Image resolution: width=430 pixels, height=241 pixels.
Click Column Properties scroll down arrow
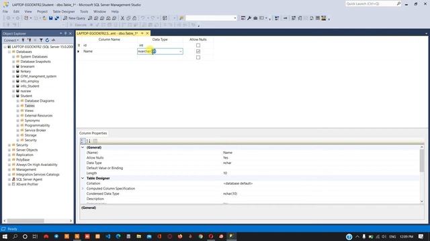[422, 202]
